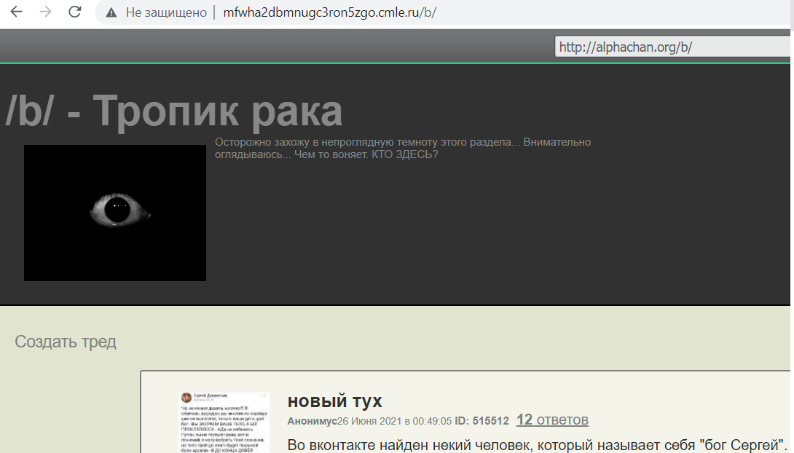Open the "Создать тред" form
The image size is (794, 453).
pos(66,342)
